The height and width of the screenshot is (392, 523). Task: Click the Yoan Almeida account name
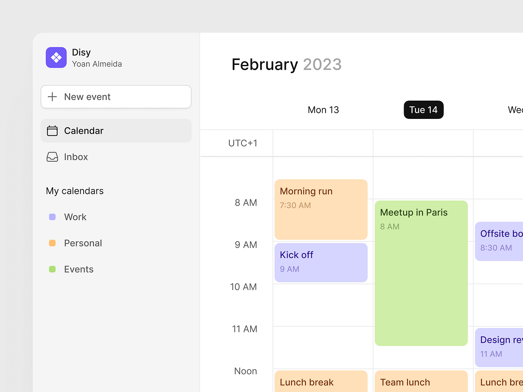[x=97, y=64]
